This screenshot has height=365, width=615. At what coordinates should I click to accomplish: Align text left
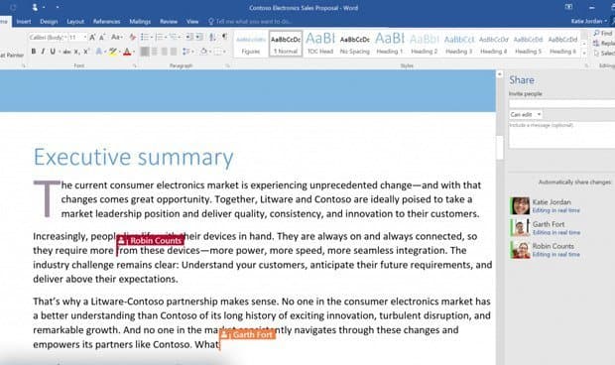pos(145,52)
